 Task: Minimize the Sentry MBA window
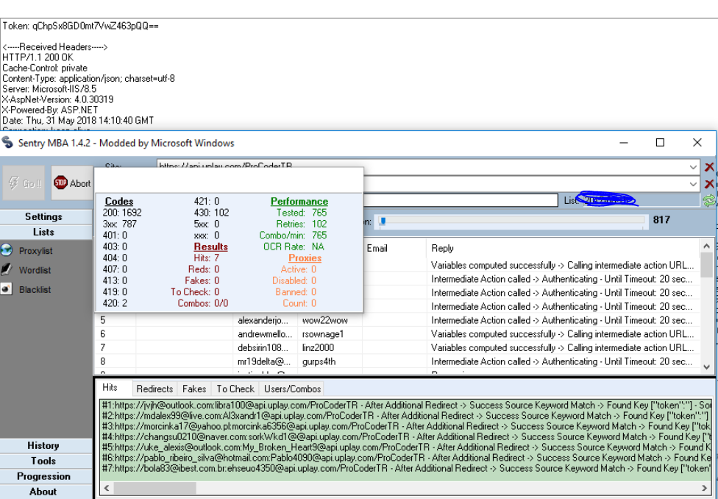pyautogui.click(x=624, y=143)
